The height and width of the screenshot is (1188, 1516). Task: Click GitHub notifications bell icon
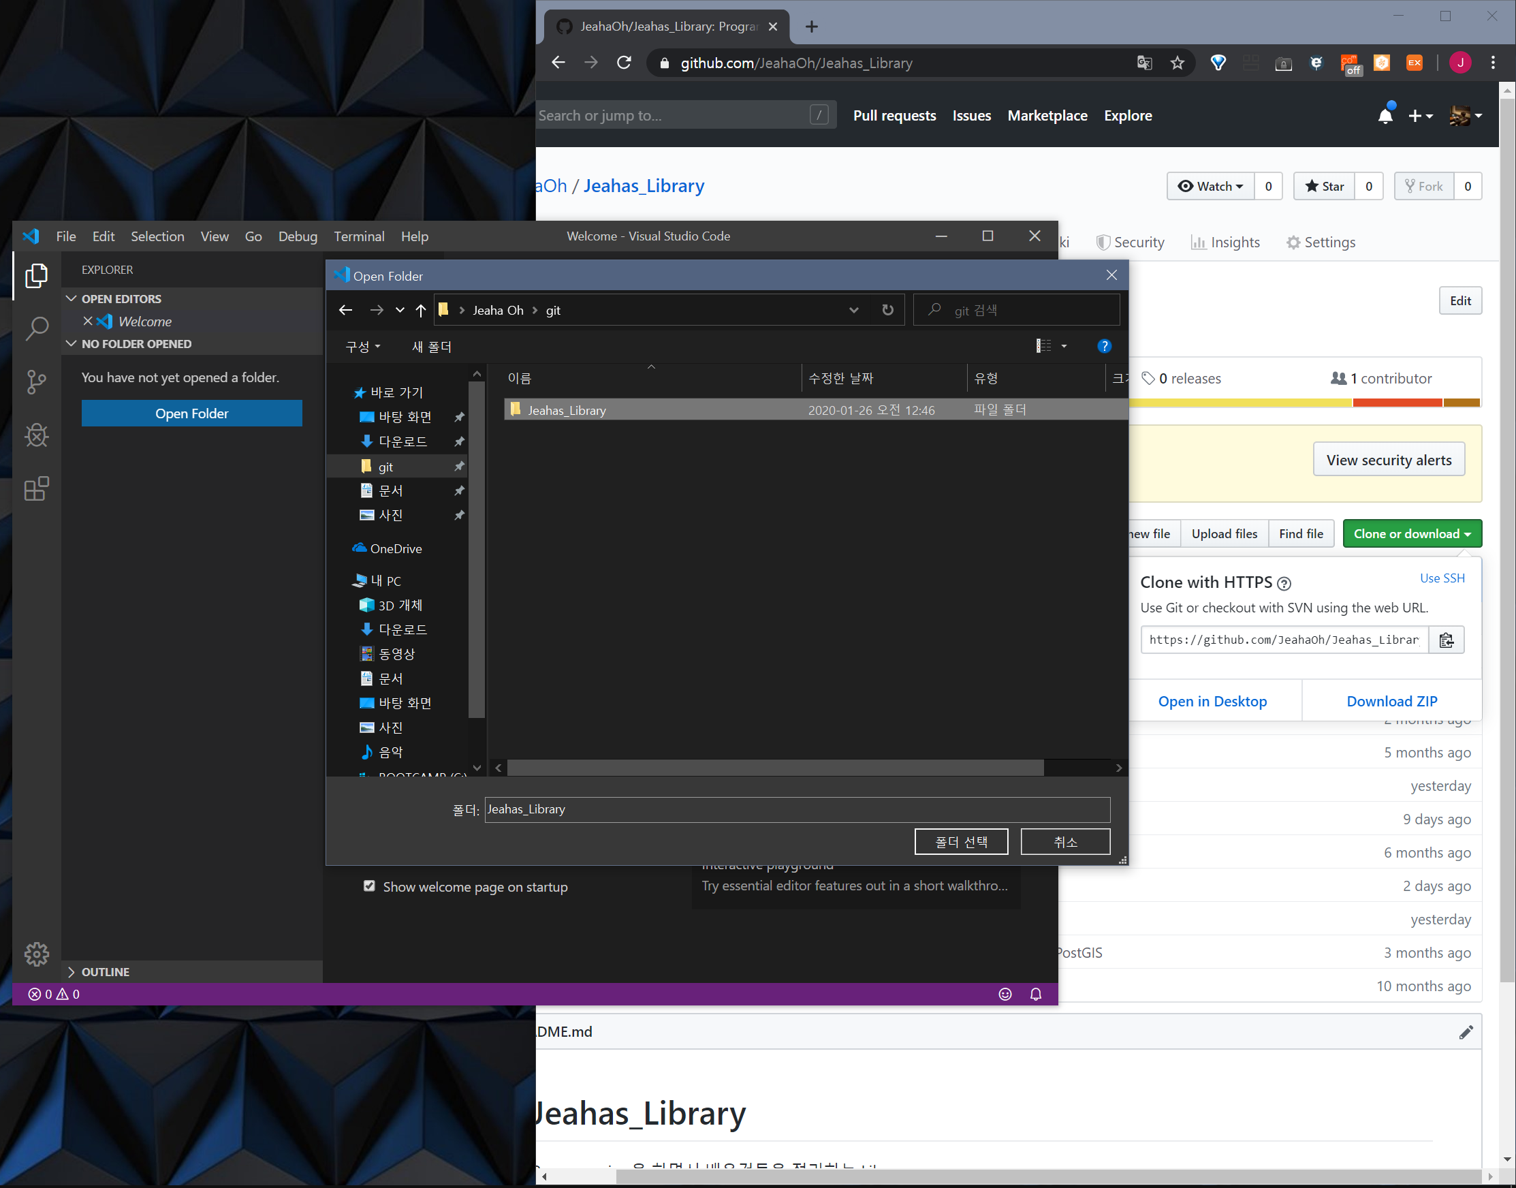(1385, 115)
